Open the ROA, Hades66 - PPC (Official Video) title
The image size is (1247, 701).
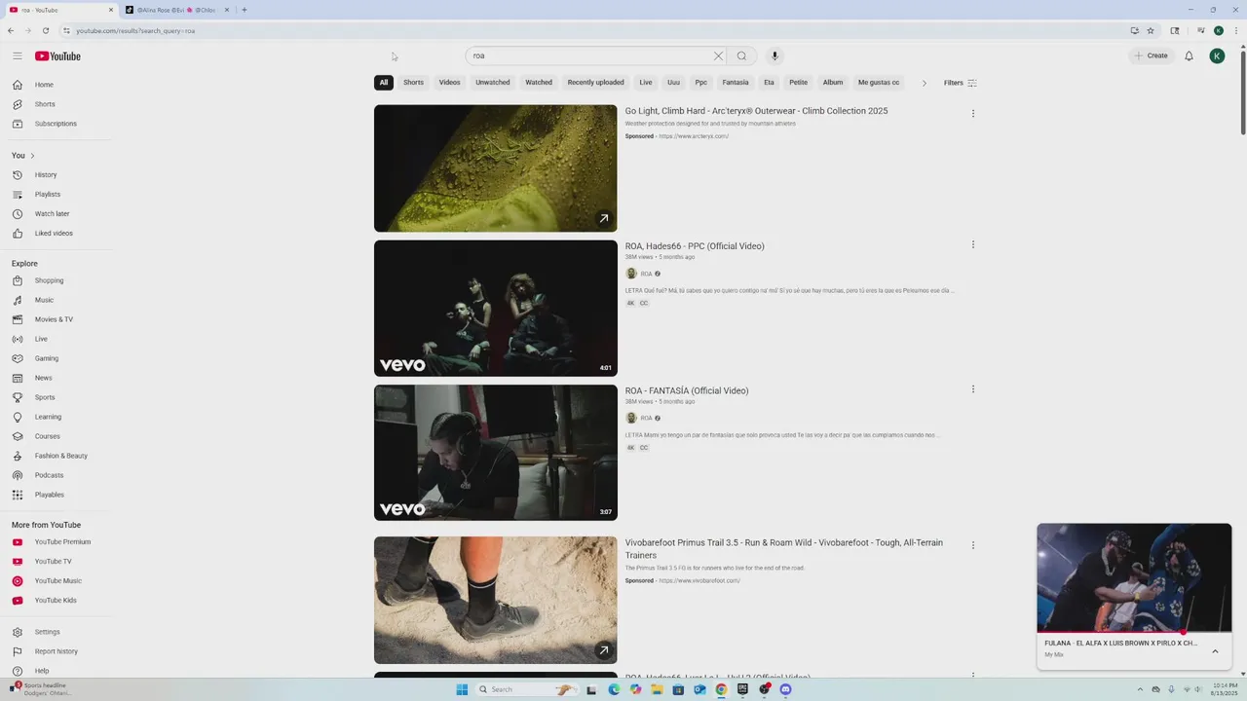(695, 246)
